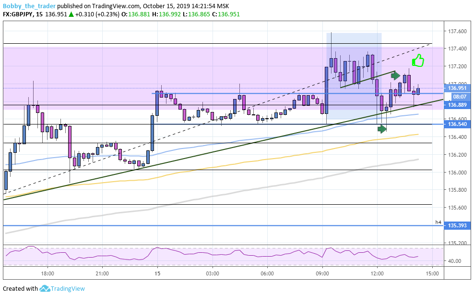Select the thick blue h4 horizontal line
Screen dimensions: 474x297
[x=224, y=225]
